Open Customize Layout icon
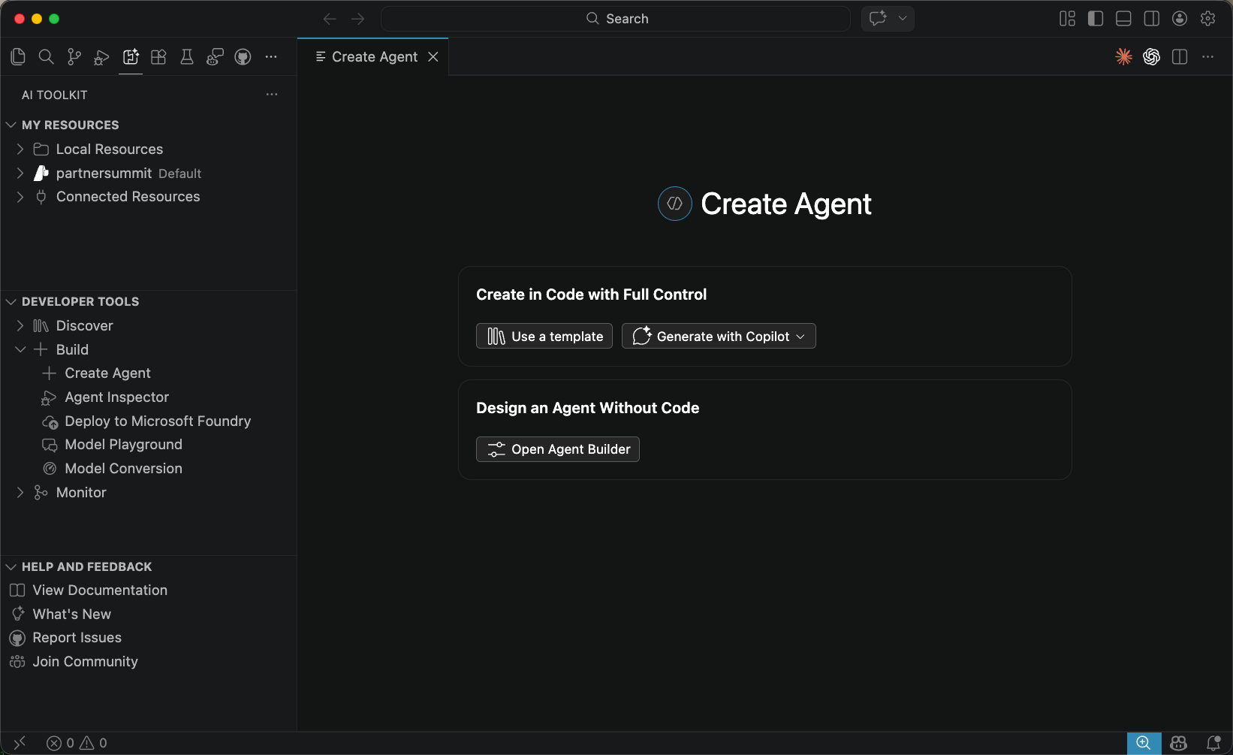Image resolution: width=1233 pixels, height=755 pixels. click(x=1067, y=19)
